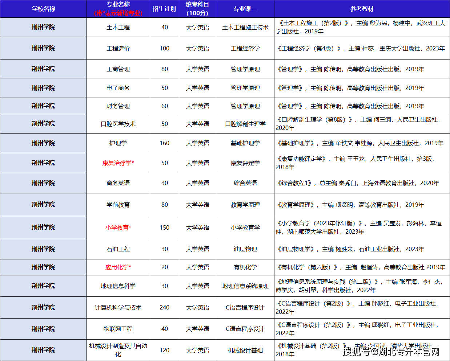The height and width of the screenshot is (361, 450).
Task: Click the 工程经济学 course cell
Action: click(x=245, y=48)
